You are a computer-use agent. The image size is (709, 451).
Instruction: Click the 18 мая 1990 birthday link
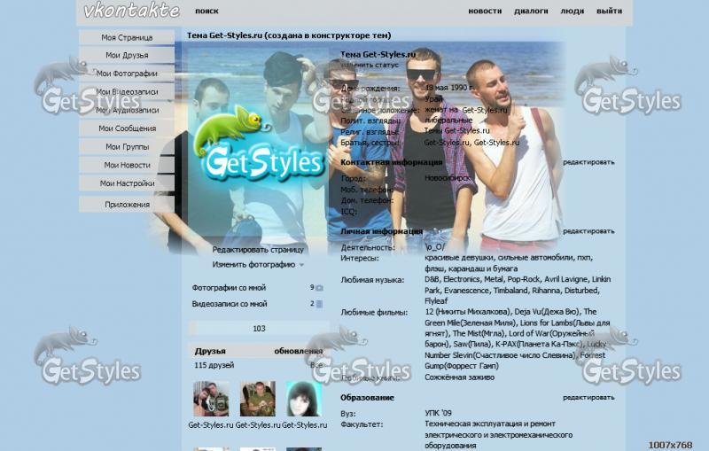(448, 88)
